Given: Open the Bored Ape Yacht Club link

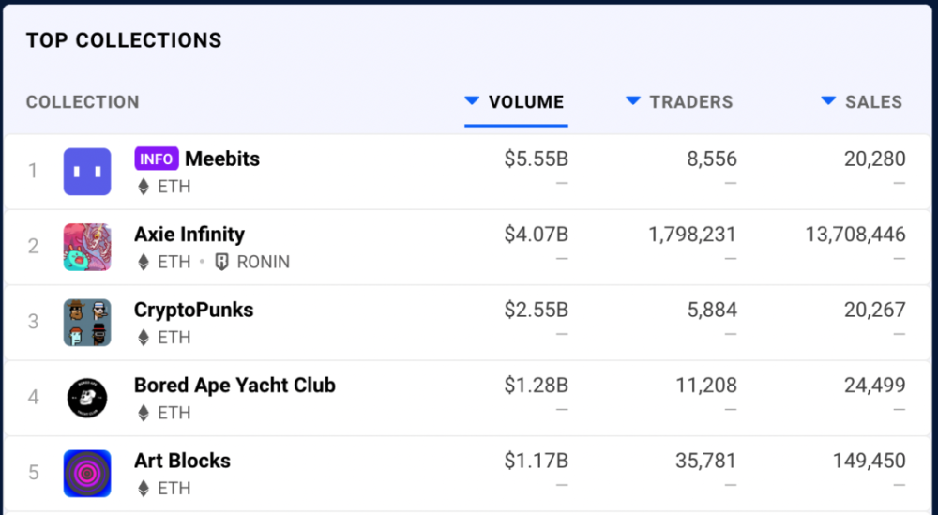Looking at the screenshot, I should tap(234, 385).
